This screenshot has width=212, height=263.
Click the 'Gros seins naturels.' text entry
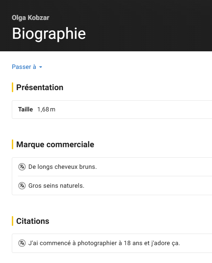pyautogui.click(x=56, y=186)
